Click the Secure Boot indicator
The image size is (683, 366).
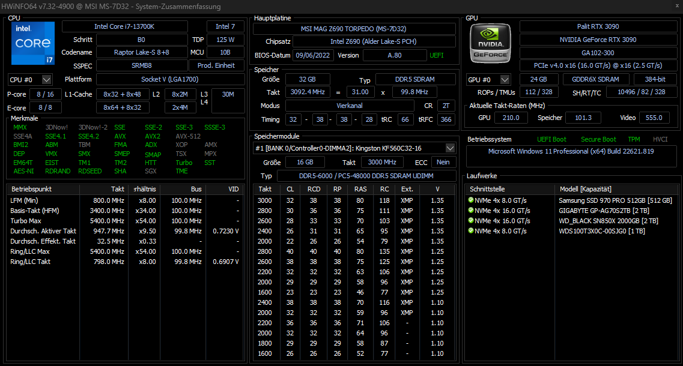coord(598,139)
